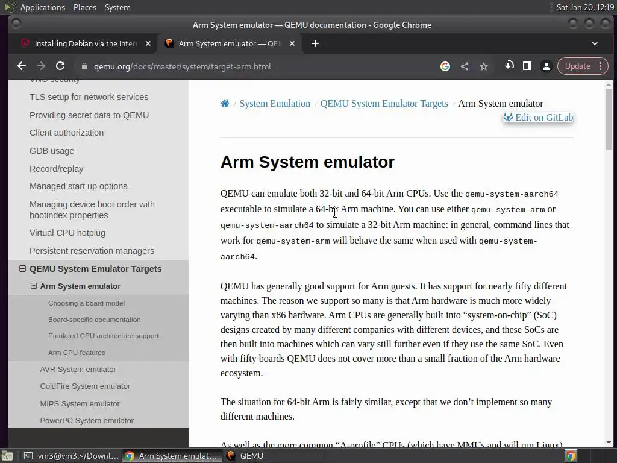The height and width of the screenshot is (463, 617).
Task: Jump to Arm CPU features
Action: click(x=77, y=353)
